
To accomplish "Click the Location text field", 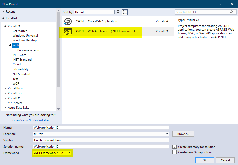I will point(99,134).
